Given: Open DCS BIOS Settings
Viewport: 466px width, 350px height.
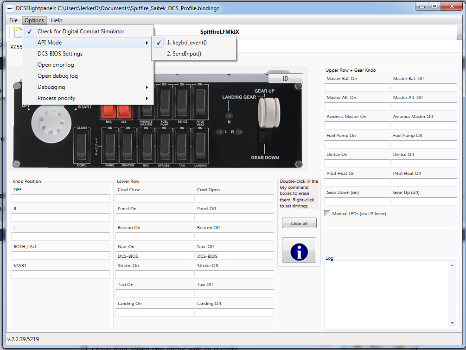Looking at the screenshot, I should [x=88, y=54].
